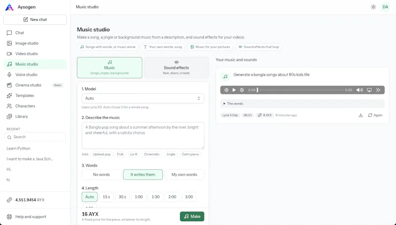Viewport: 396px width, 225px height.
Task: Set length to 30 s
Action: [x=122, y=197]
